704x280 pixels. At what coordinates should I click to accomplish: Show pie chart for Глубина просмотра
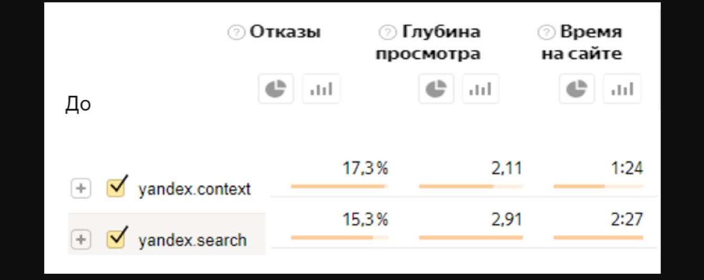tap(436, 89)
